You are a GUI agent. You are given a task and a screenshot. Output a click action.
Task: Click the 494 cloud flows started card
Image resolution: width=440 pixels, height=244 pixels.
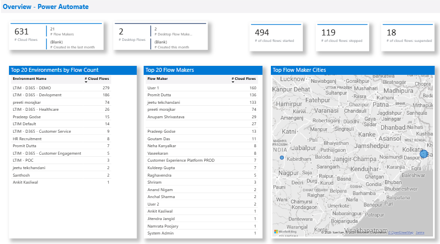277,36
